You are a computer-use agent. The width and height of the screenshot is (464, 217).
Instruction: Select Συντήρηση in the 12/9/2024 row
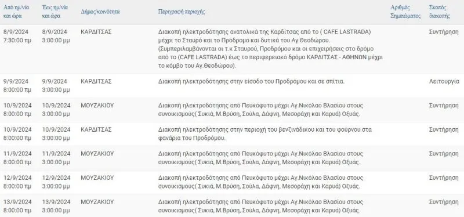[x=444, y=178]
